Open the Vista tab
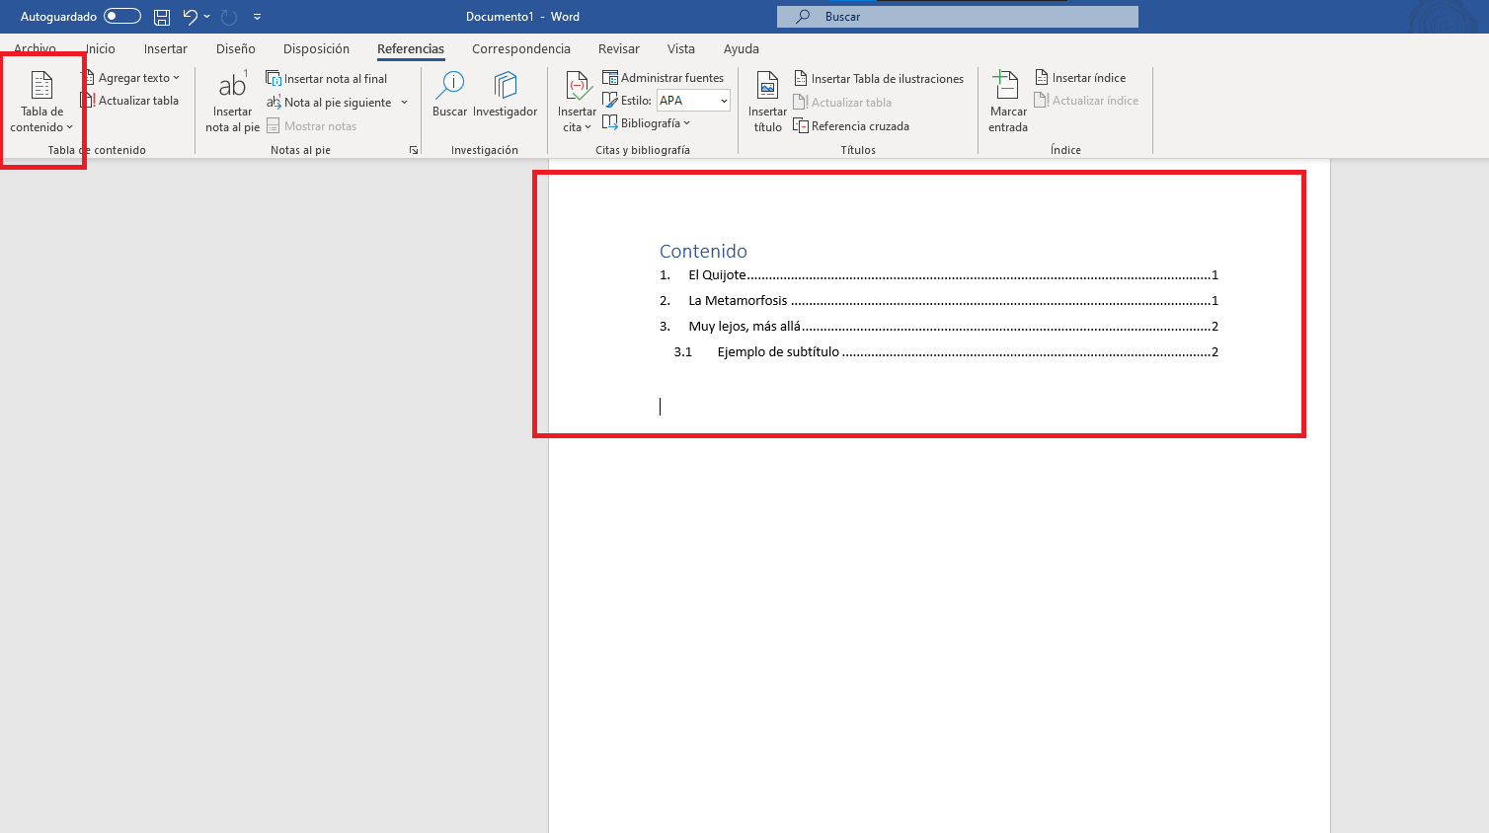Screen dimensions: 1489x833 (681, 48)
